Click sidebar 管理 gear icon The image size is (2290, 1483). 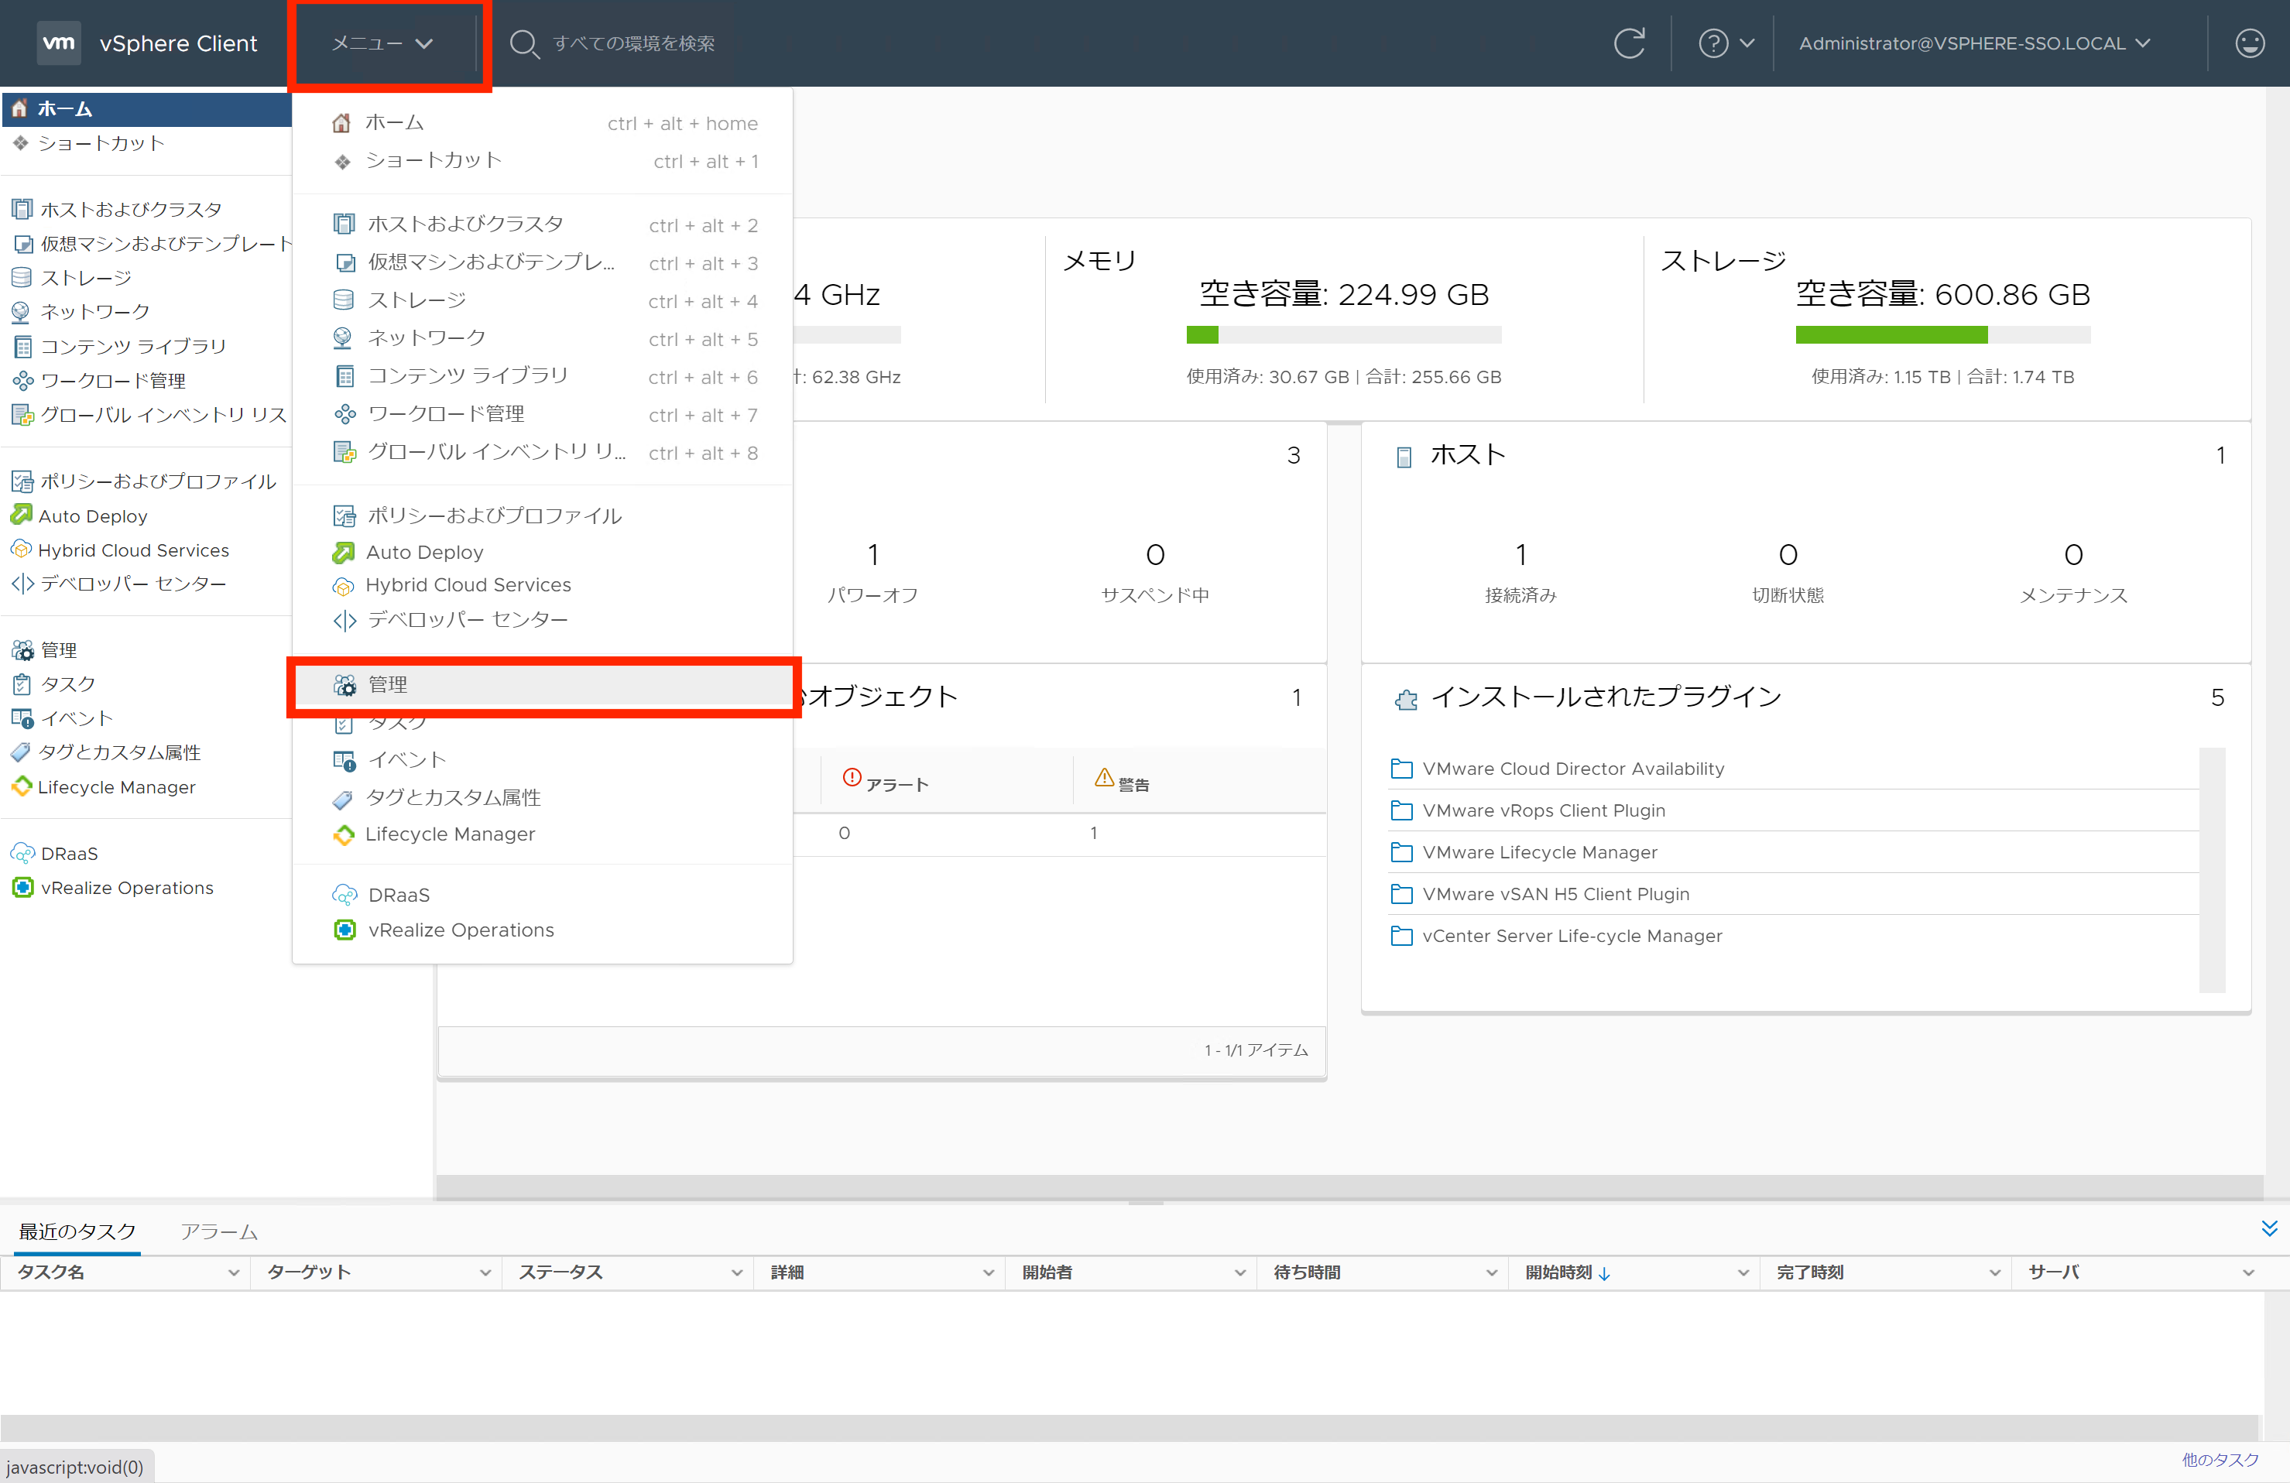[x=22, y=650]
